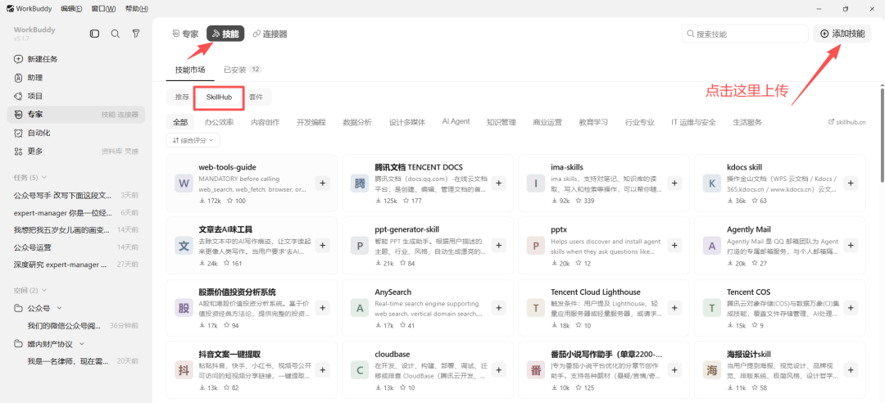Add the web-tools-guide skill with plus button
The width and height of the screenshot is (885, 403).
[x=322, y=183]
